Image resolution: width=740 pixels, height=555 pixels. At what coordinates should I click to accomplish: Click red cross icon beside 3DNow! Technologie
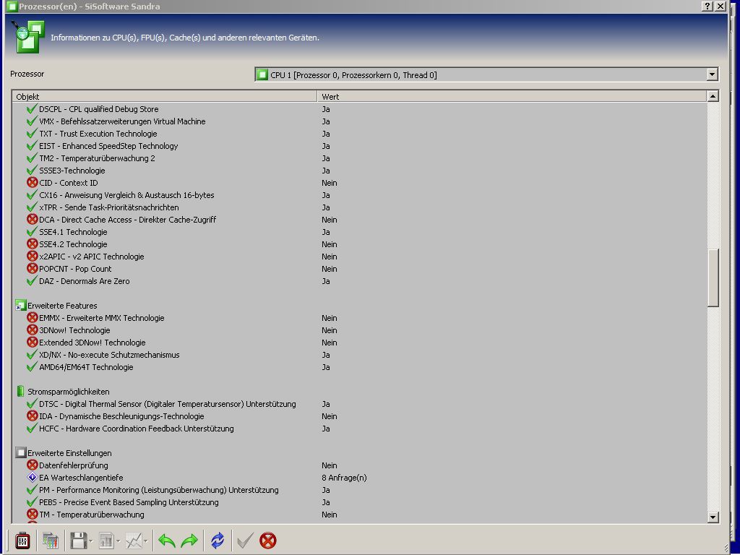point(32,330)
